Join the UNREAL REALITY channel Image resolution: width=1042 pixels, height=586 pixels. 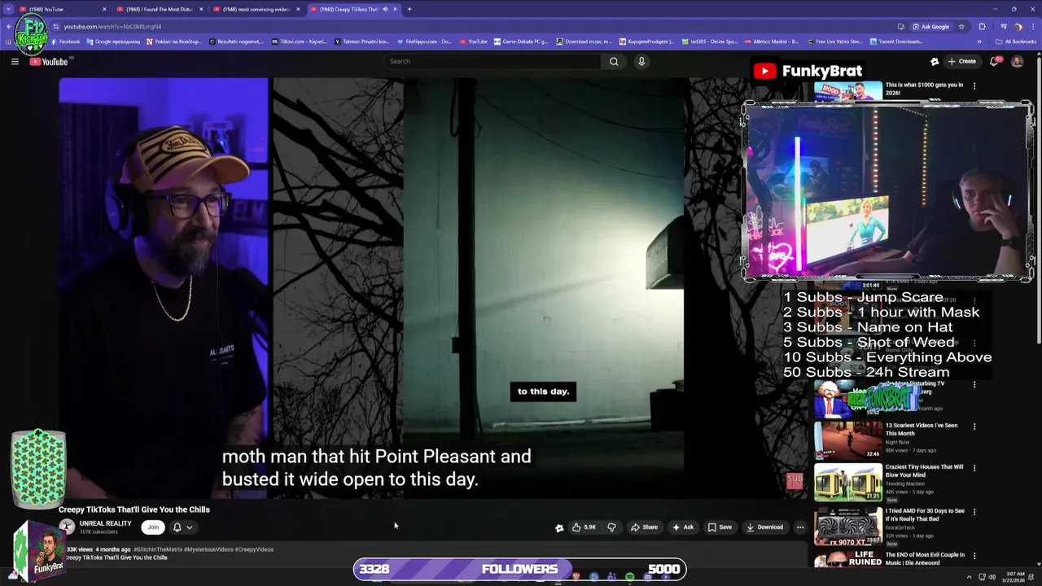click(153, 527)
